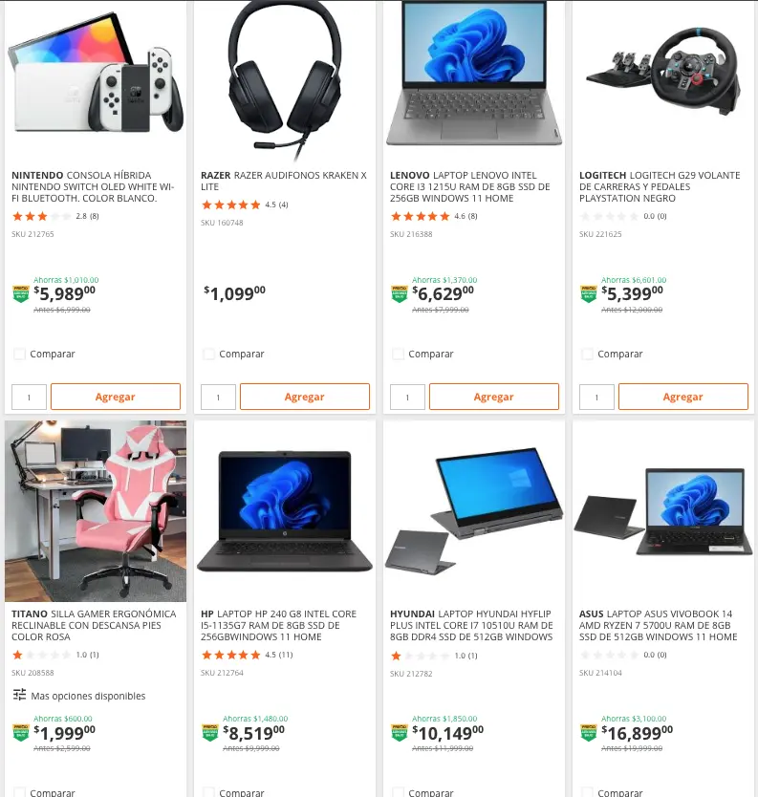Click the options slider icon on Titano chair
758x797 pixels.
(19, 695)
